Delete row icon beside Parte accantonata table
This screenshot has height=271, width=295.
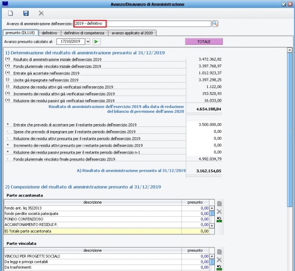tap(220, 211)
